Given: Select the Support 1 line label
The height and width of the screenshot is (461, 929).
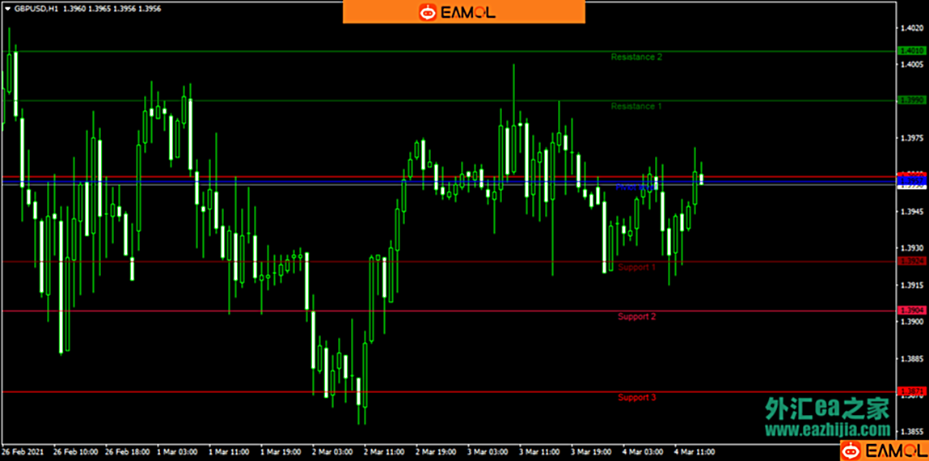Looking at the screenshot, I should tap(636, 267).
